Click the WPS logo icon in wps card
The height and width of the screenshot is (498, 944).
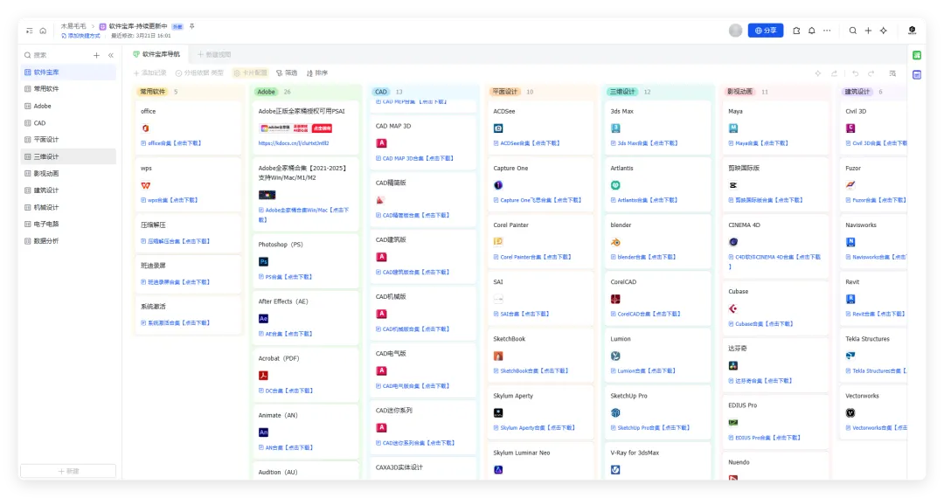tap(146, 185)
